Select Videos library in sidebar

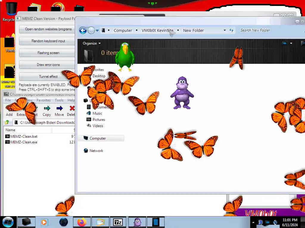point(98,126)
